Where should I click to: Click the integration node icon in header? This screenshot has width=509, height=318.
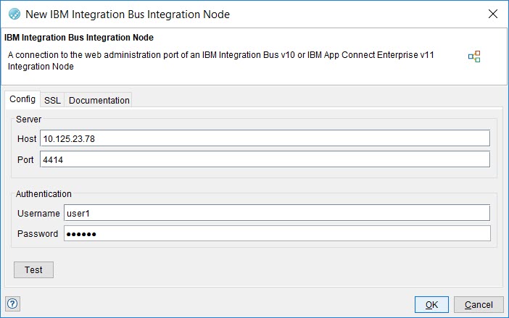click(x=473, y=57)
